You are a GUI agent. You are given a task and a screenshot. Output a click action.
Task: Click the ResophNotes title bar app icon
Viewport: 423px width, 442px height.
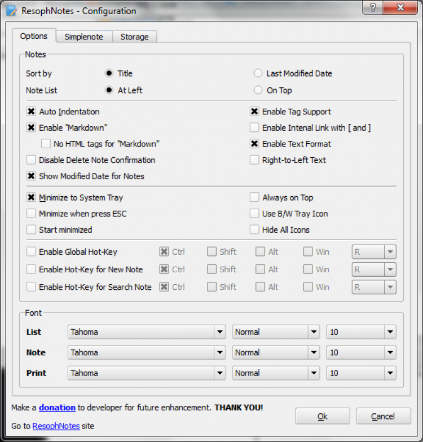coord(11,10)
